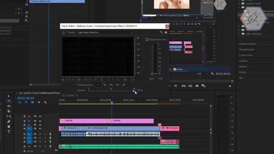Viewport: 274px width, 154px height.
Task: Select lower frequencies processing focus
Action: click(x=104, y=85)
